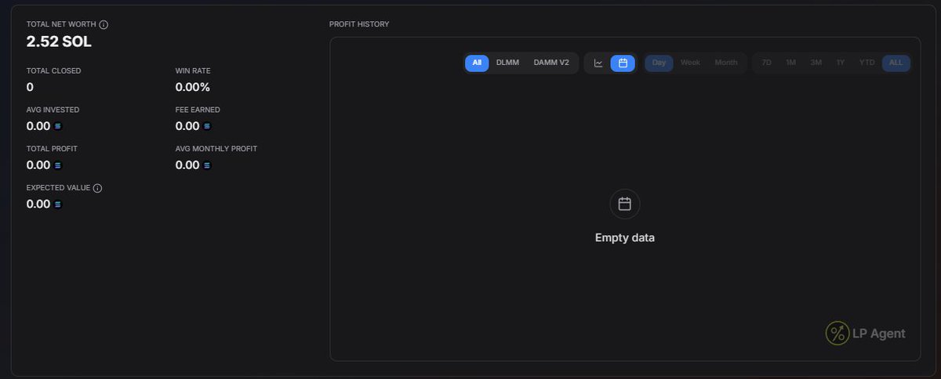The image size is (941, 379).
Task: Click the SOL icon next to Fee Earned
Action: click(x=207, y=126)
